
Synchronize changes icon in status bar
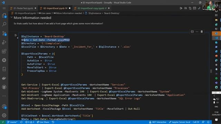point(21,122)
